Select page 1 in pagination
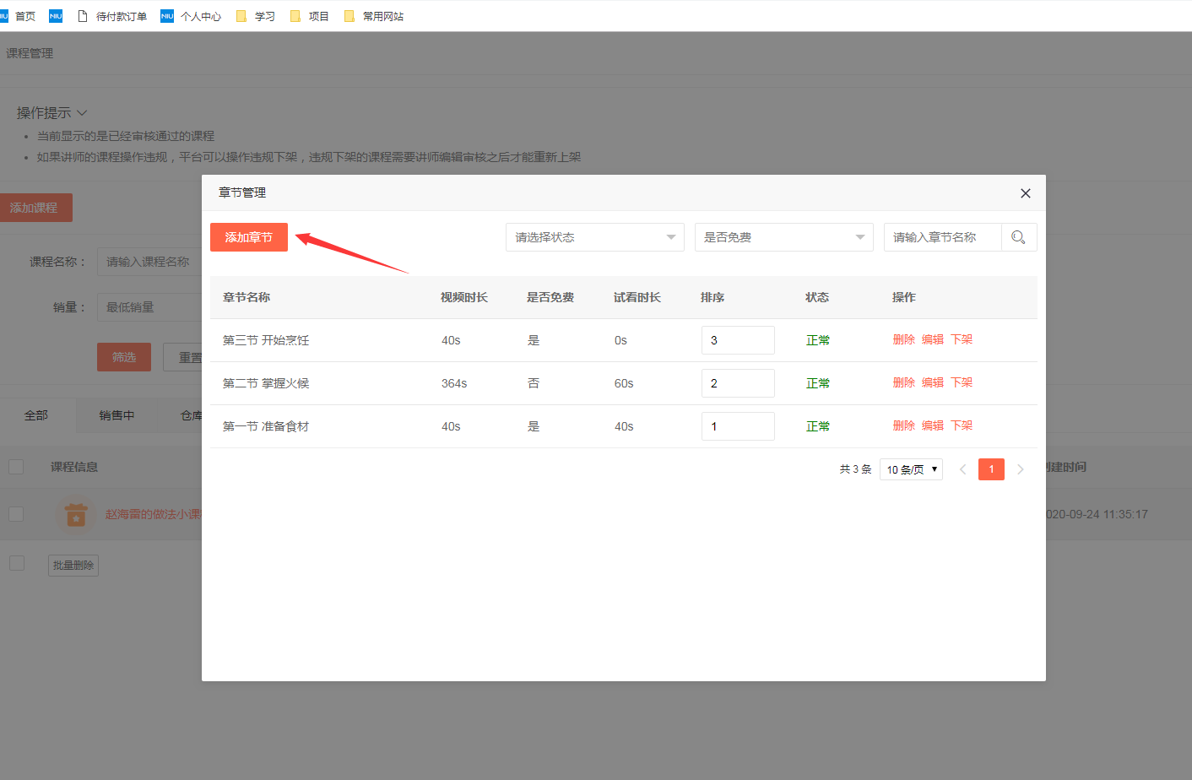 (991, 469)
